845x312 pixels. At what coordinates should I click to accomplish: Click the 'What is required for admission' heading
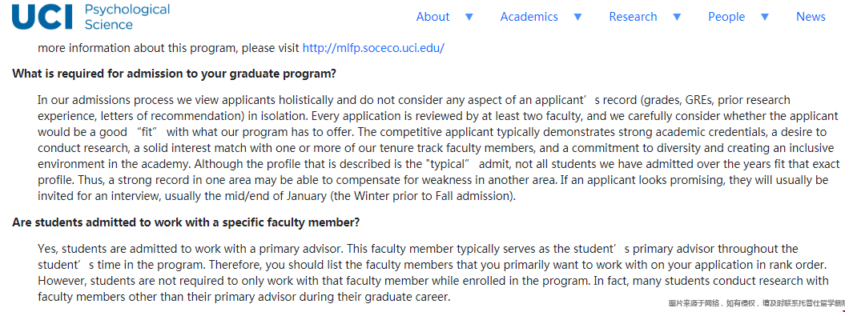click(x=174, y=74)
